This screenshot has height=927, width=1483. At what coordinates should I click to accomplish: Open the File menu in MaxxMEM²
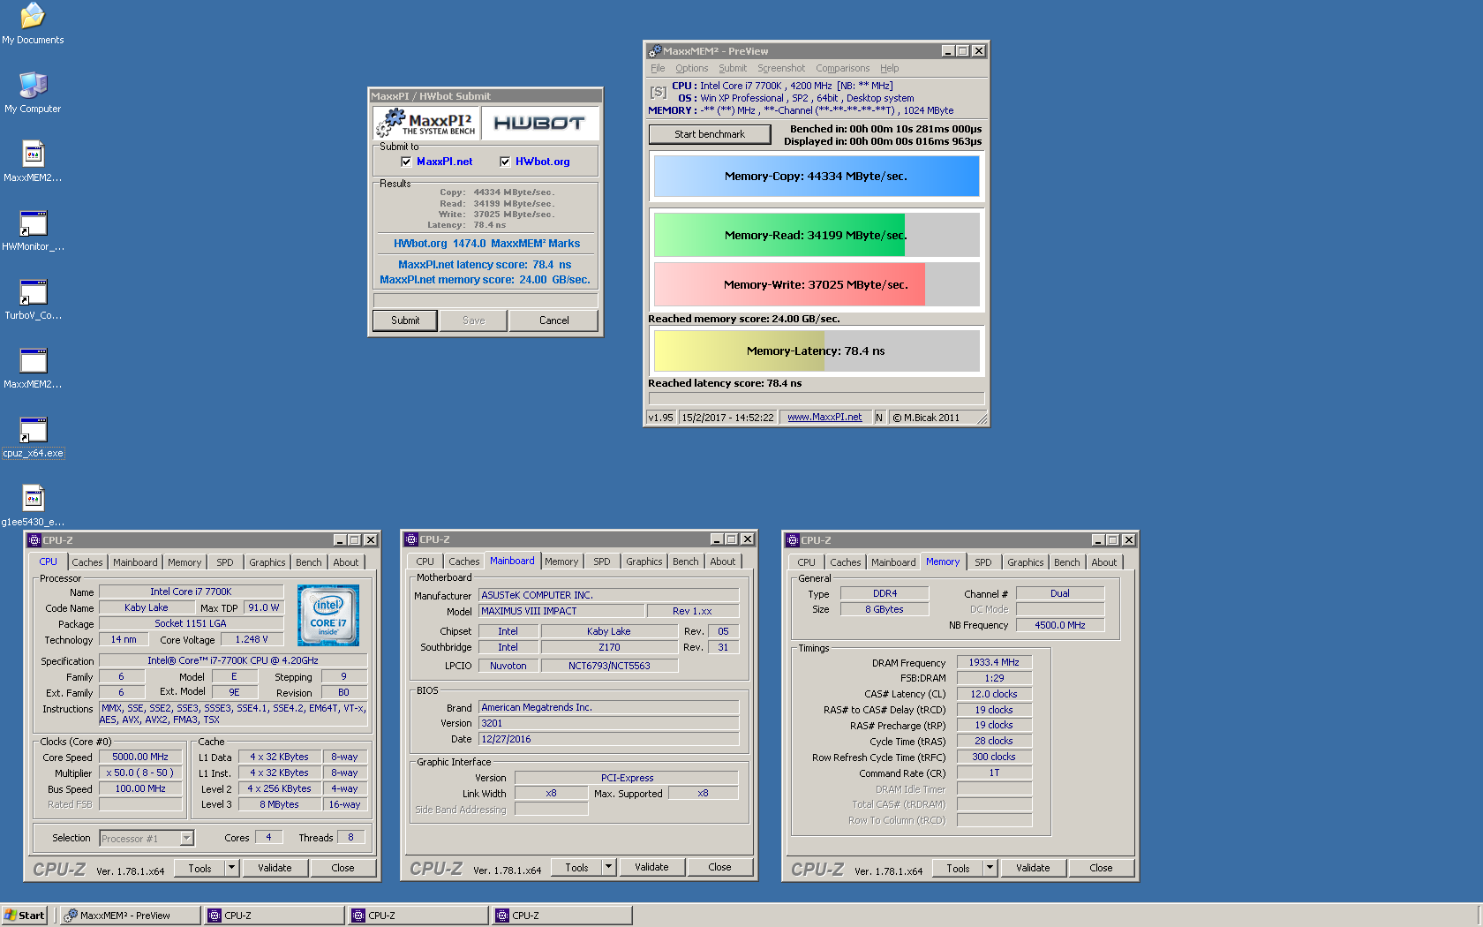(658, 68)
